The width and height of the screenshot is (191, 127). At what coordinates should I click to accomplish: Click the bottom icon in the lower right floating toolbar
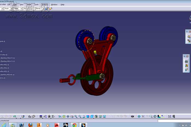(x=186, y=69)
